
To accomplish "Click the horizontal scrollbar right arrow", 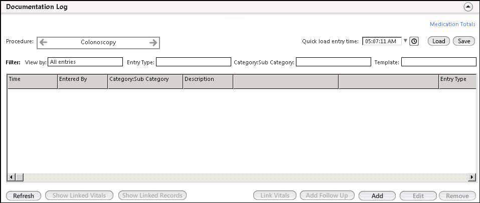I will coord(472,177).
